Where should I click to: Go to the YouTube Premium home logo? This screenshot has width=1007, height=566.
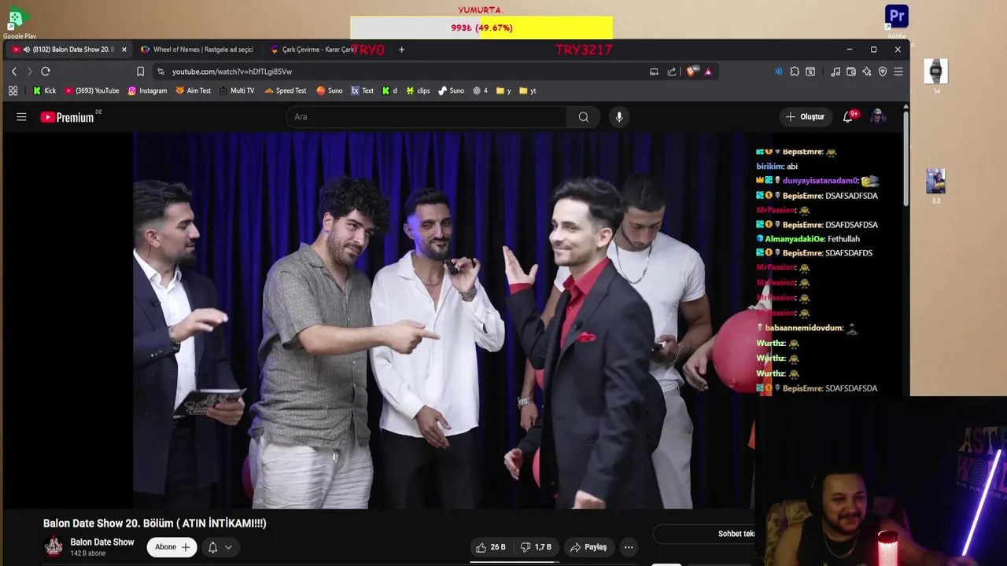point(68,117)
